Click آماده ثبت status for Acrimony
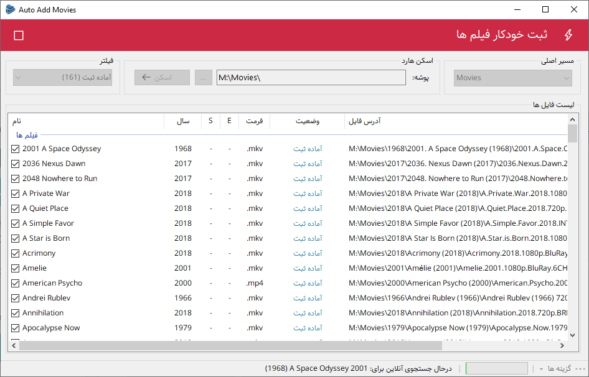Screen dimensions: 589x377 click(308, 253)
